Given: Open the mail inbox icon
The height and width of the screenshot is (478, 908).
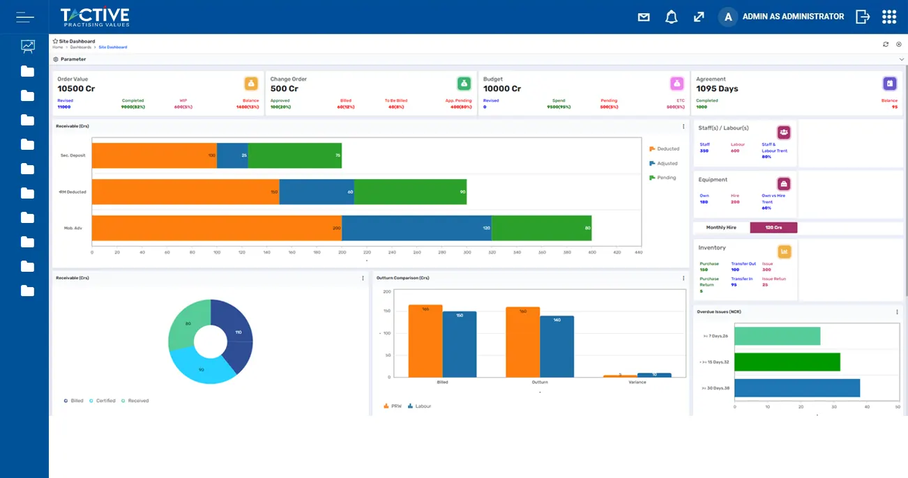Looking at the screenshot, I should [644, 17].
